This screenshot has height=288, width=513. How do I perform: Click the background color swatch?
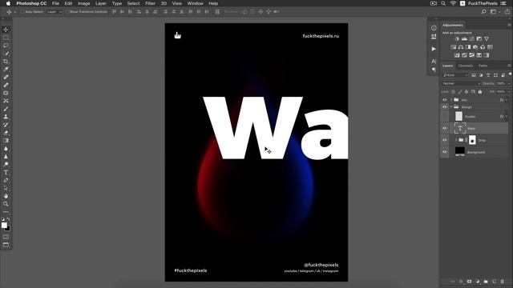[8, 229]
